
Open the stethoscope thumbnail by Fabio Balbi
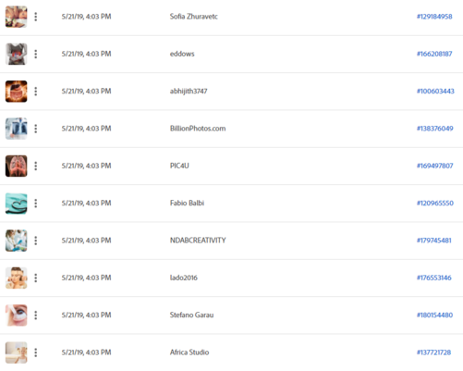pyautogui.click(x=17, y=204)
